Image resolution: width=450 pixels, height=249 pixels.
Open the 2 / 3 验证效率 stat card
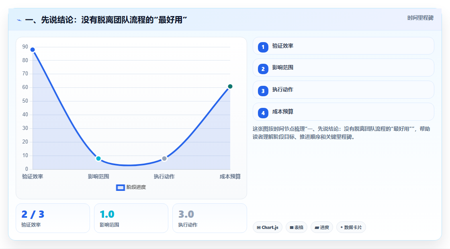53,218
